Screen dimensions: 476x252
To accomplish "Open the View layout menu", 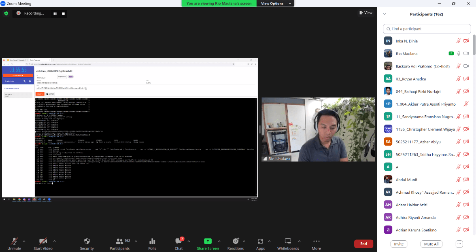I will coord(365,13).
